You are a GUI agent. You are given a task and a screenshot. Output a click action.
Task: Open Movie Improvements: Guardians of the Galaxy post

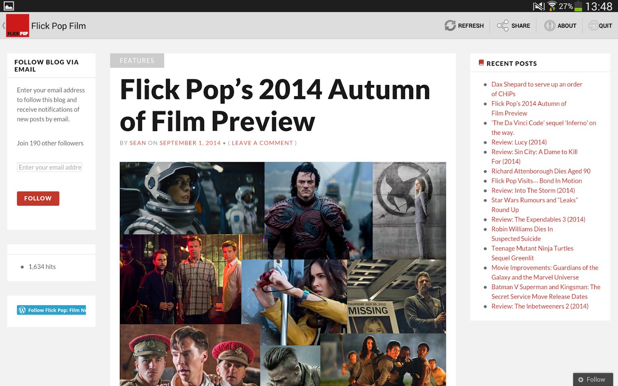pyautogui.click(x=545, y=272)
